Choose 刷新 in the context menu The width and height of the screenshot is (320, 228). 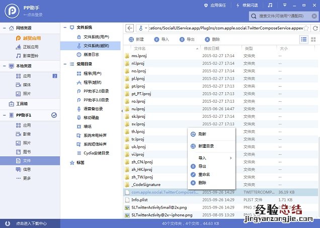tap(211, 134)
